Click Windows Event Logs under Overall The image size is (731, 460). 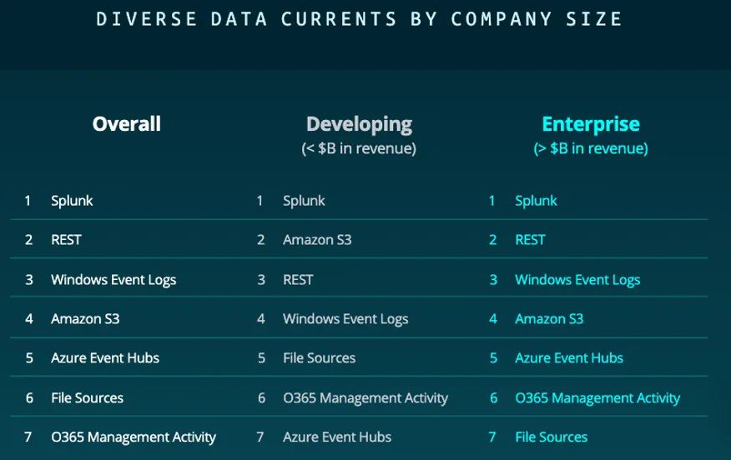point(113,280)
